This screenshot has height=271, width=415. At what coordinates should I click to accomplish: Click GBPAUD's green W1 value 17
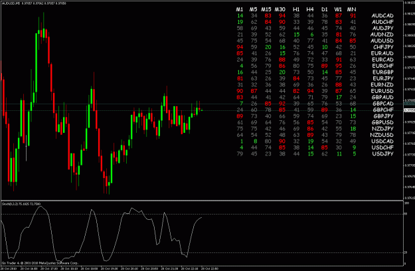339,98
